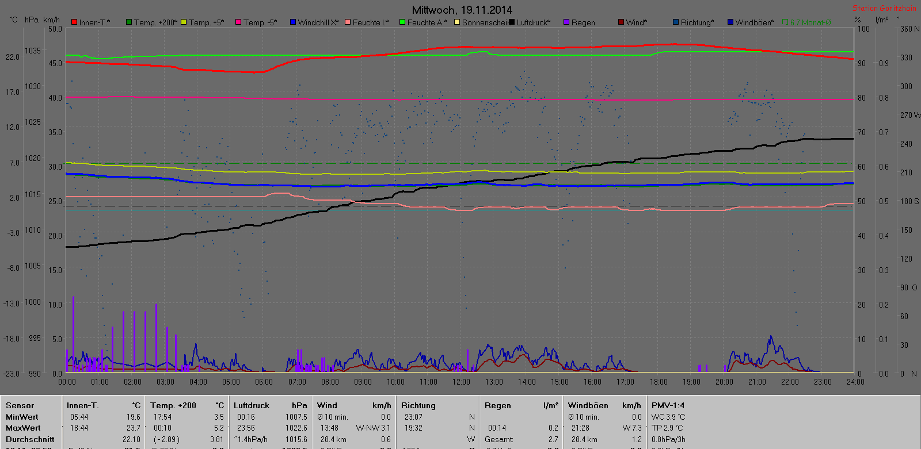Viewport: 921px width, 449px height.
Task: Click the TP 2.9 °C value
Action: pyautogui.click(x=667, y=428)
